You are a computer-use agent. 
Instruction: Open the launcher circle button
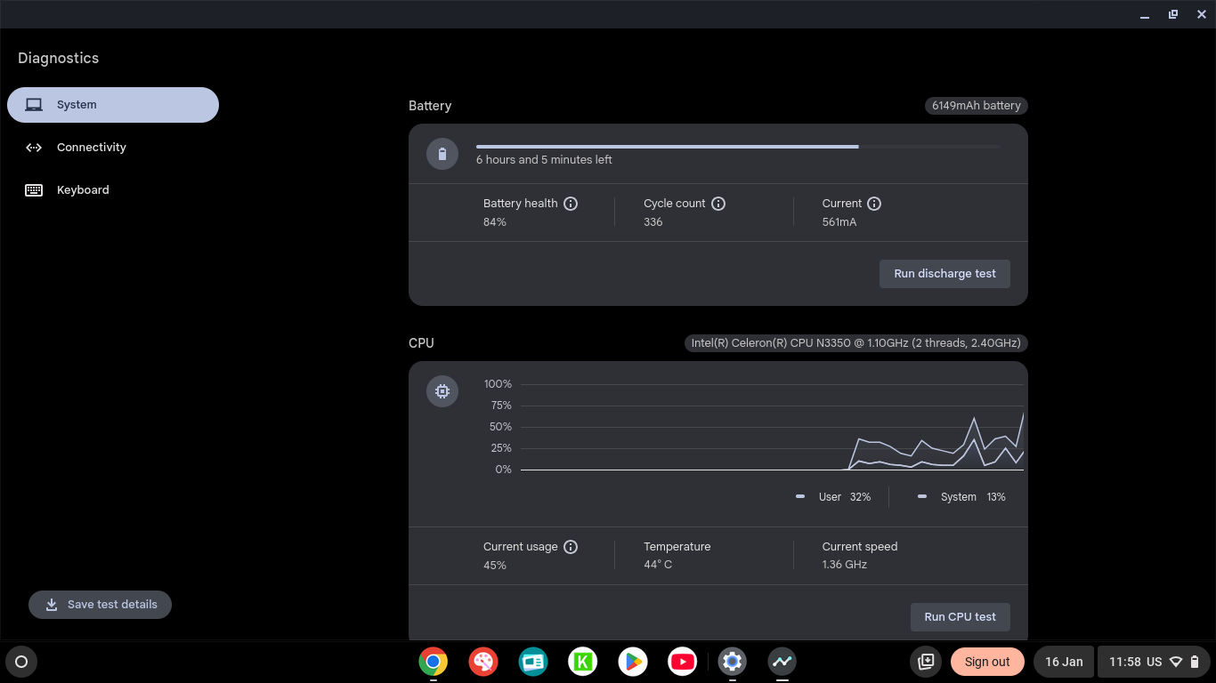pyautogui.click(x=21, y=662)
